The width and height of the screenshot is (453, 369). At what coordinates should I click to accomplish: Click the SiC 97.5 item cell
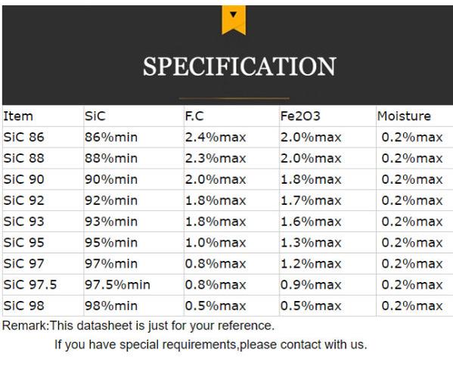coord(30,285)
